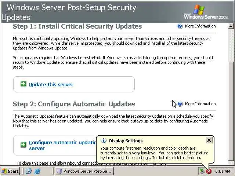235x176 pixels.
Task: Click the red security alert tray icon
Action: pos(209,171)
